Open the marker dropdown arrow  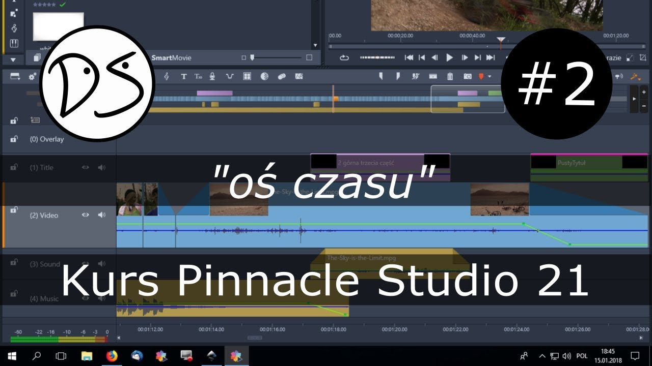pos(490,77)
